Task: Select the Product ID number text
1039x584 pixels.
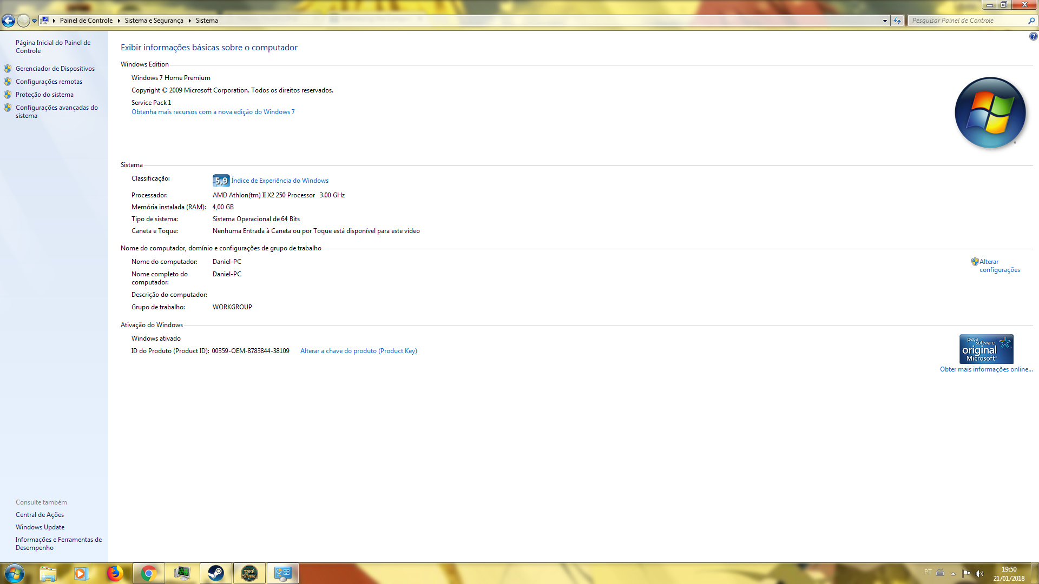Action: point(251,351)
